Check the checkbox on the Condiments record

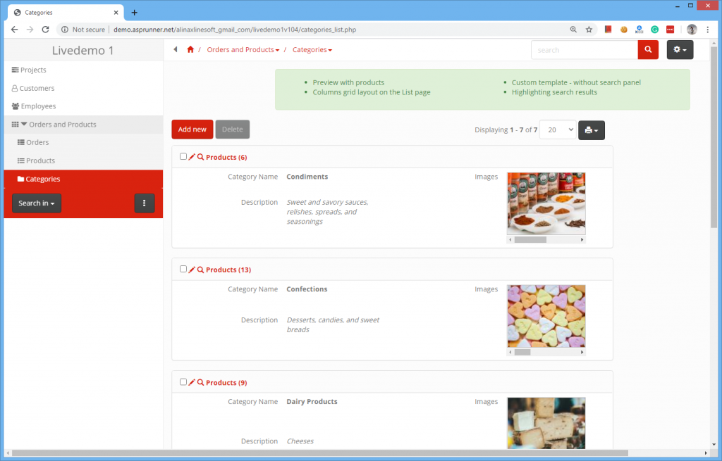pyautogui.click(x=183, y=156)
